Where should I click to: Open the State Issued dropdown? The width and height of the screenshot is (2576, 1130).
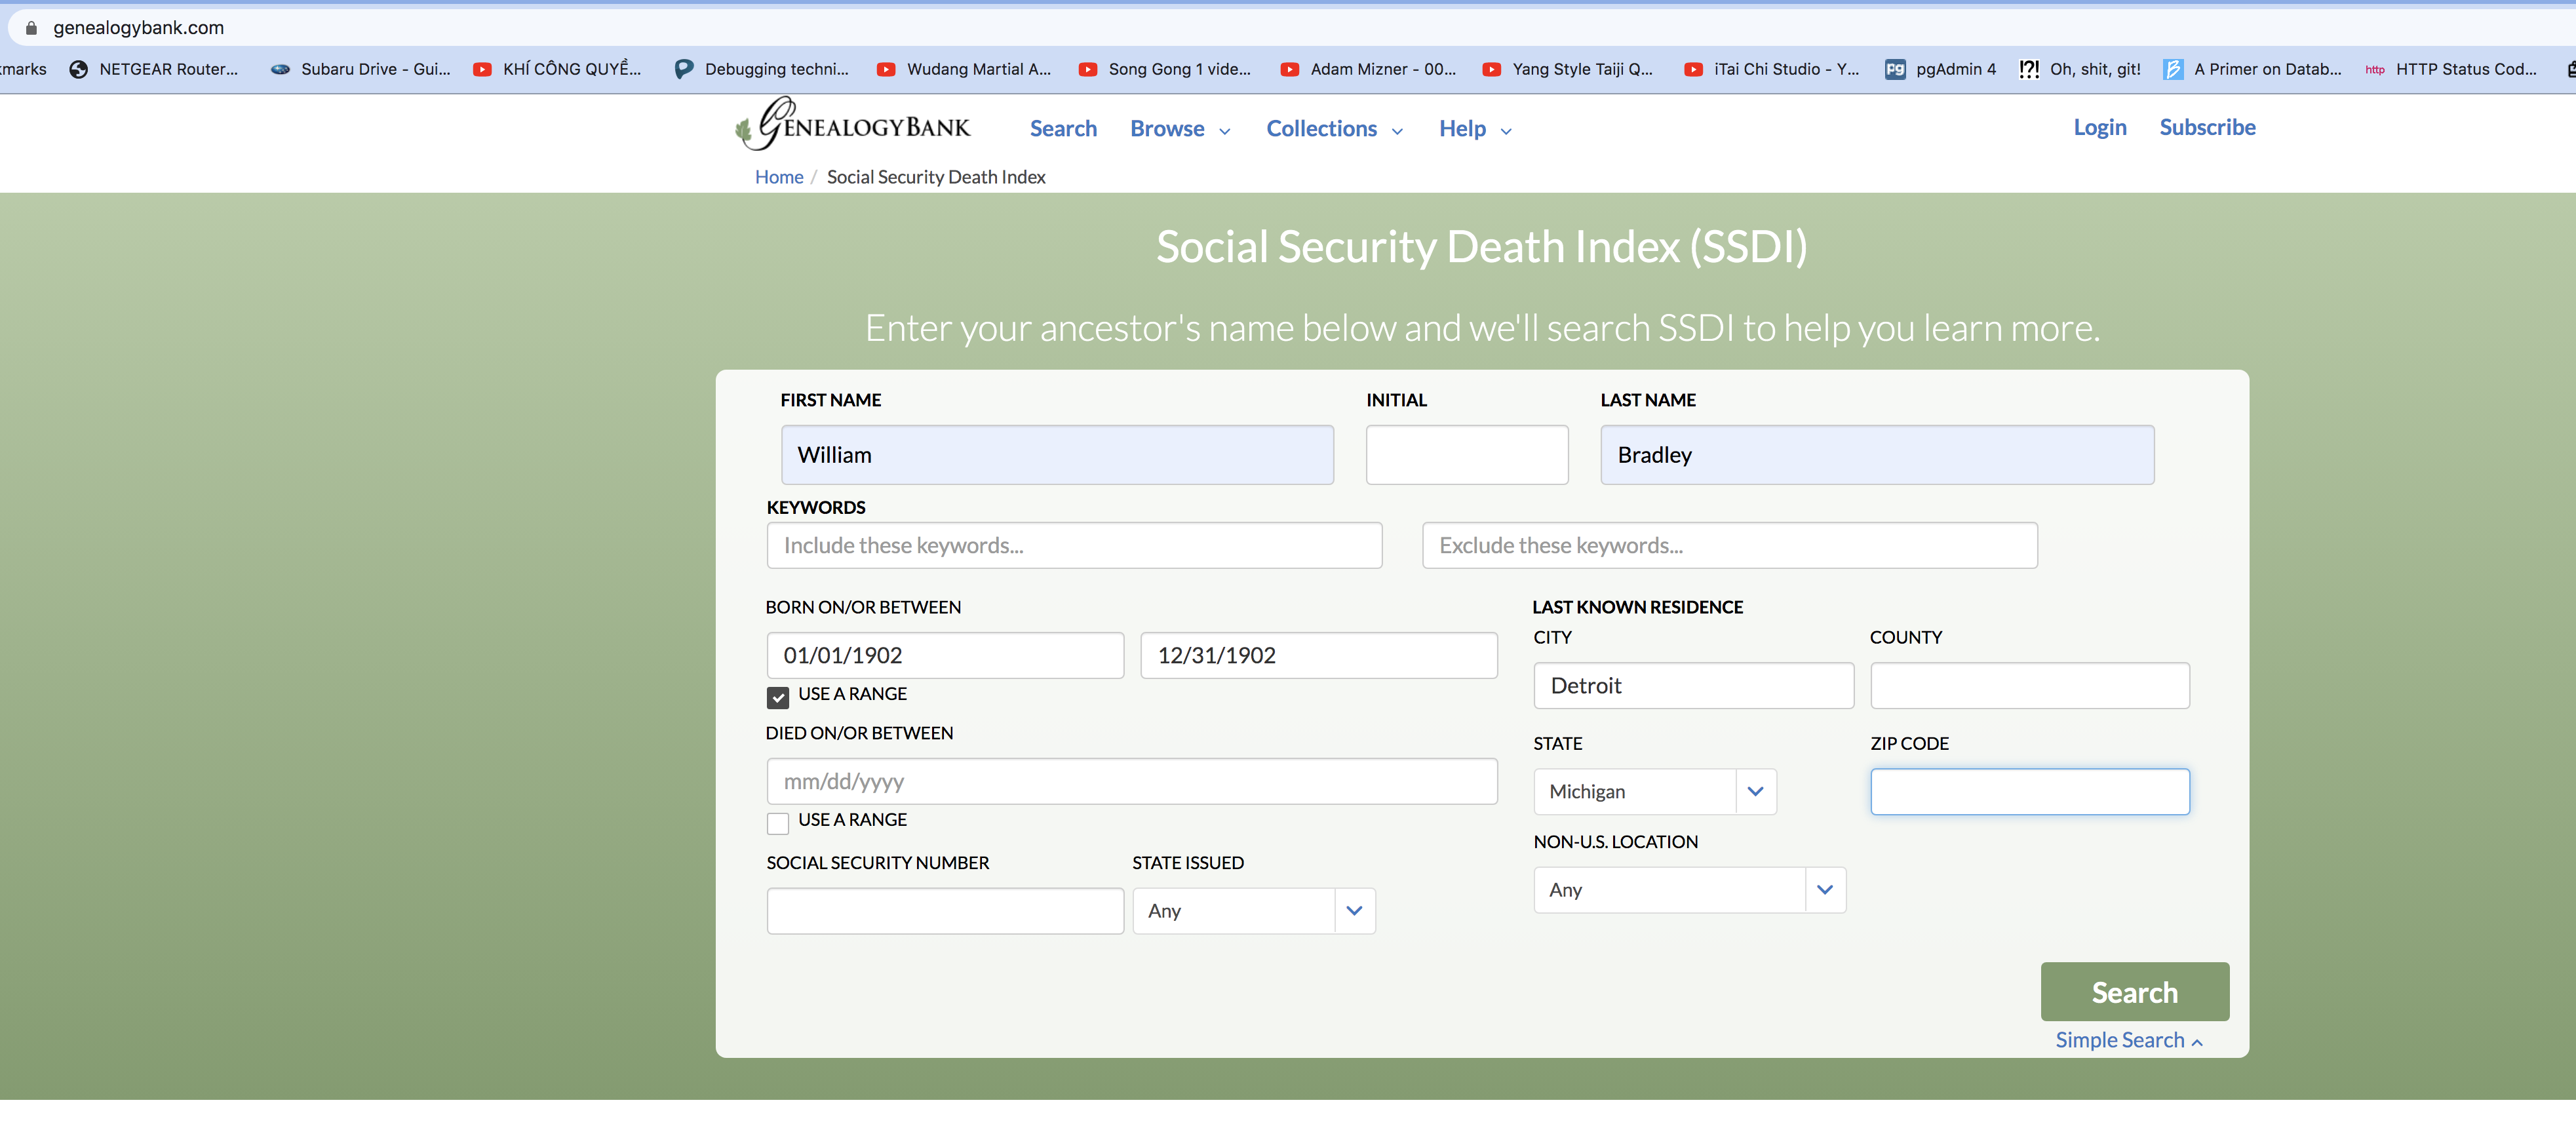click(1253, 910)
